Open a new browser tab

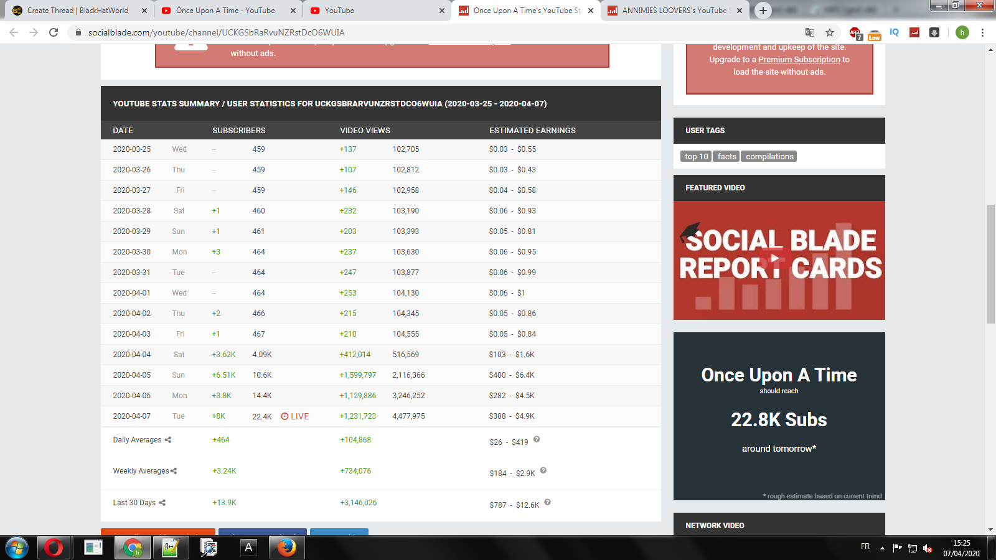763,11
